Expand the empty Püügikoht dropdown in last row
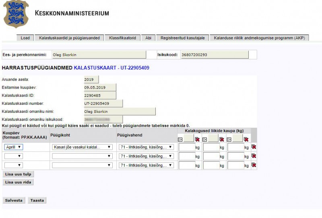 click(82, 165)
